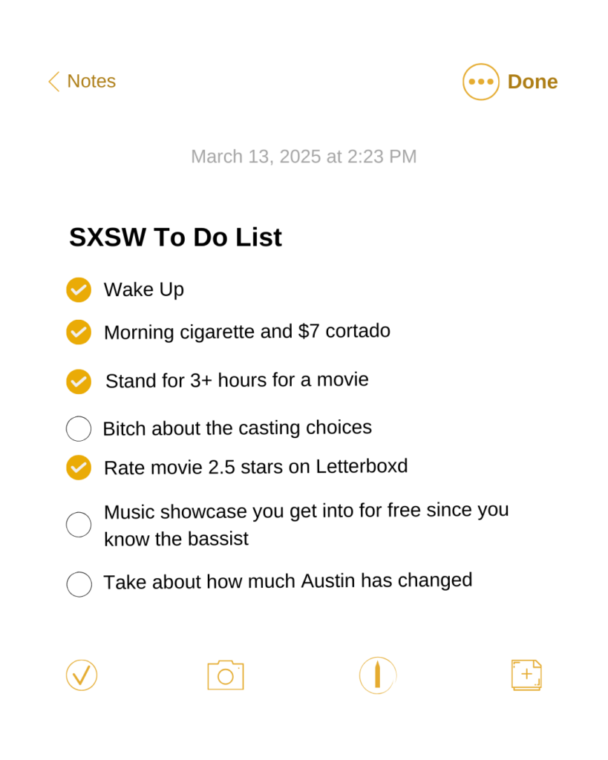Uncheck Rate movie 2.5 stars item
The width and height of the screenshot is (608, 760).
79,468
